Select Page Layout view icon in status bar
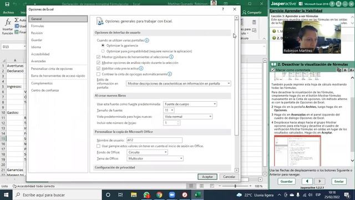Viewport: 355px width, 200px height. [x=201, y=186]
